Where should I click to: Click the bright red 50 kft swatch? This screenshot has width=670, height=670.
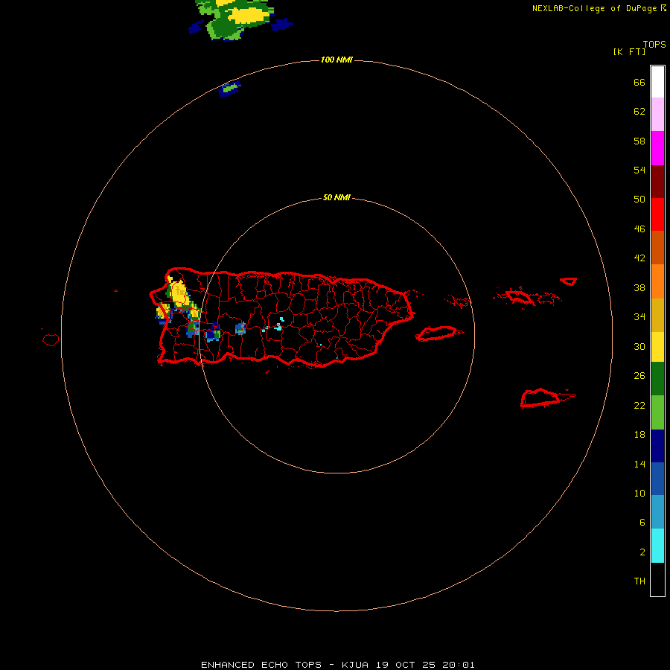[x=657, y=214]
